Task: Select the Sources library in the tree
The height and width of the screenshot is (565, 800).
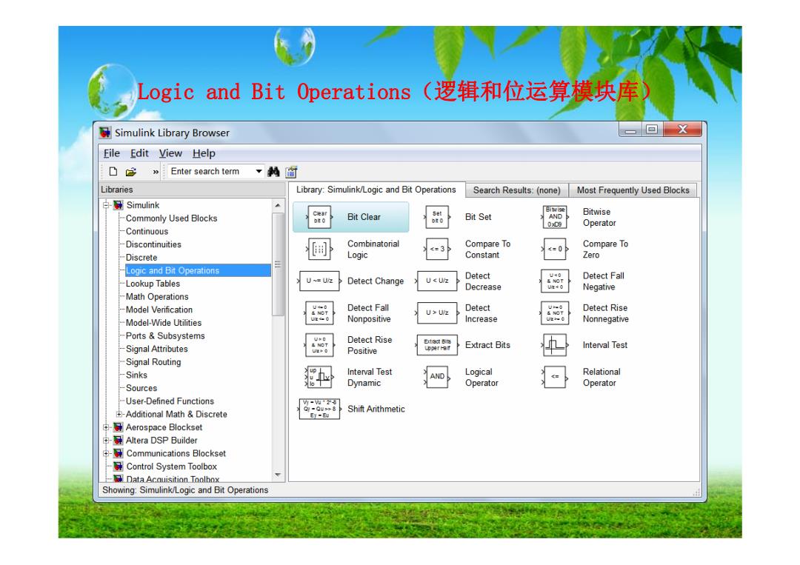Action: pos(141,389)
